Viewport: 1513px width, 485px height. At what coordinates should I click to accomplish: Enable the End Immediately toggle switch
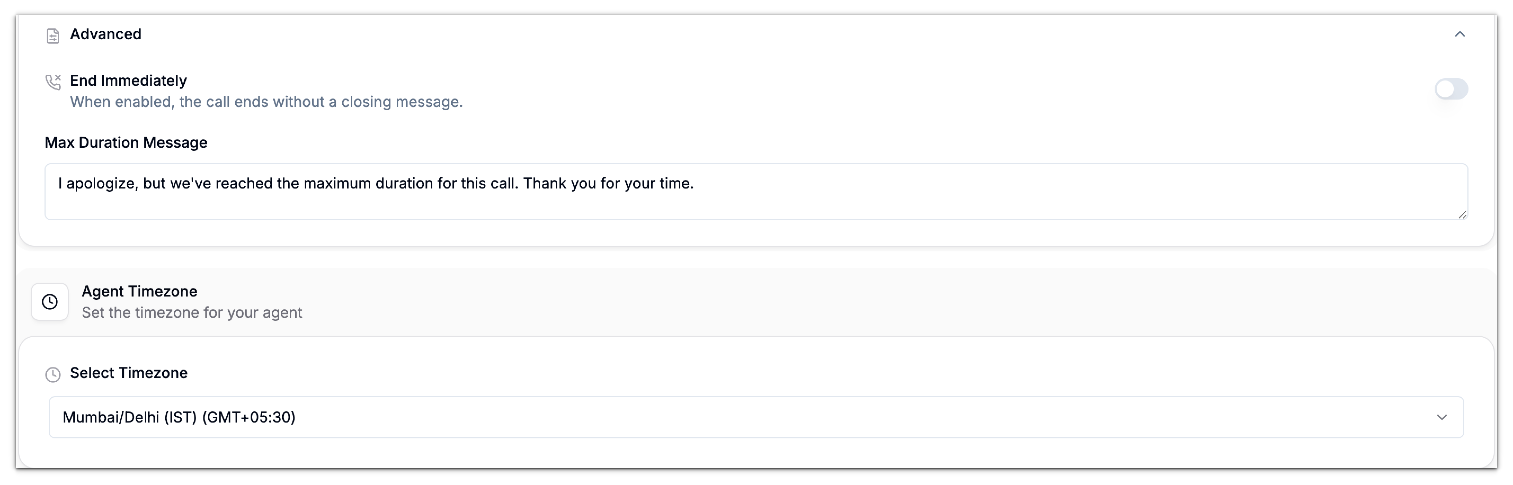(x=1451, y=89)
